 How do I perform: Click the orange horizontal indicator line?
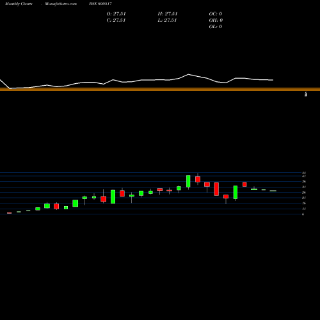[160, 89]
